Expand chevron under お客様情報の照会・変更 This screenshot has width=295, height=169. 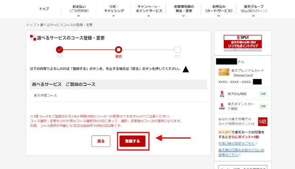click(x=183, y=16)
